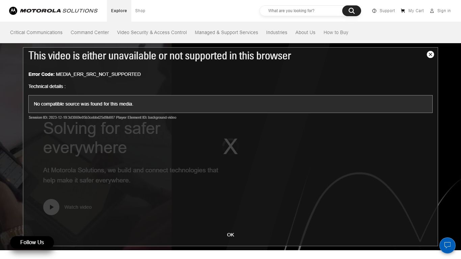
Task: Click the 'Solving for safer everywhere' headline
Action: [x=102, y=138]
